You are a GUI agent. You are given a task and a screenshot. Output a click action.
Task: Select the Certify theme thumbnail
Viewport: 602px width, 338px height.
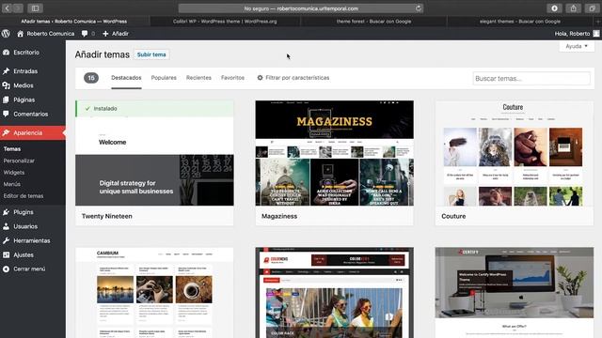click(x=515, y=293)
